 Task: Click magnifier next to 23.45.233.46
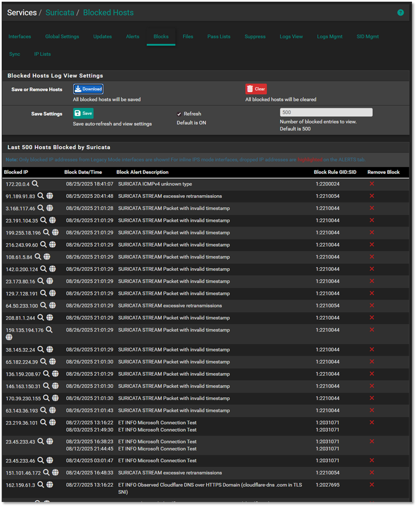(41, 460)
